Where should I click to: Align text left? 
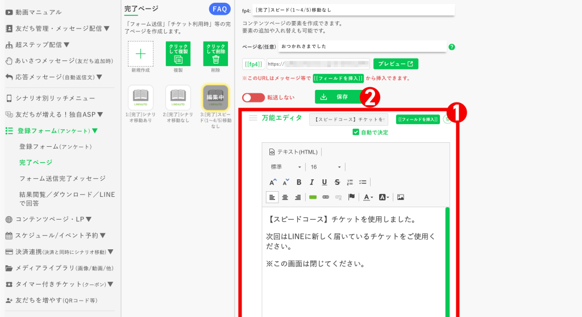(272, 197)
